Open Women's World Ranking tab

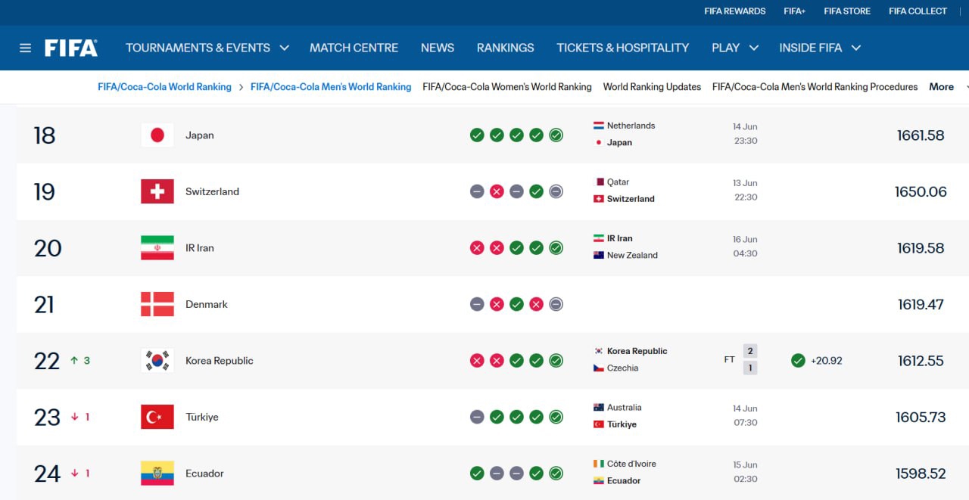507,87
